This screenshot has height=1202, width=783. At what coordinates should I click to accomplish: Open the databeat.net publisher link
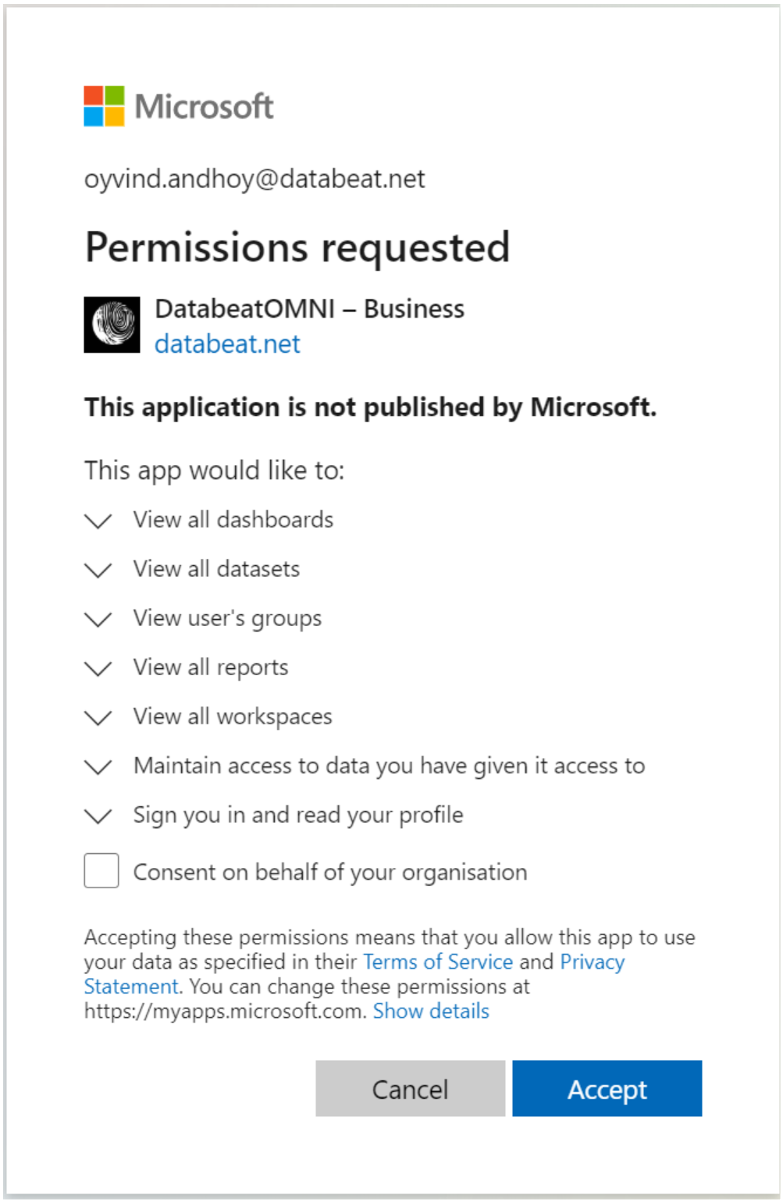[x=227, y=344]
